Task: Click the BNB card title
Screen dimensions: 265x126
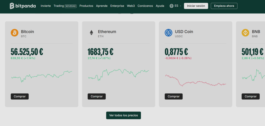Action: pos(256,31)
